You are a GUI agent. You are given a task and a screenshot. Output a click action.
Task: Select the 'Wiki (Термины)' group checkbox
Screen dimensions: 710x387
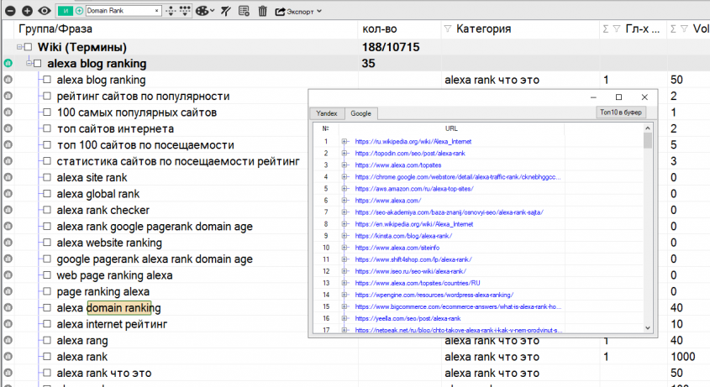pyautogui.click(x=28, y=47)
